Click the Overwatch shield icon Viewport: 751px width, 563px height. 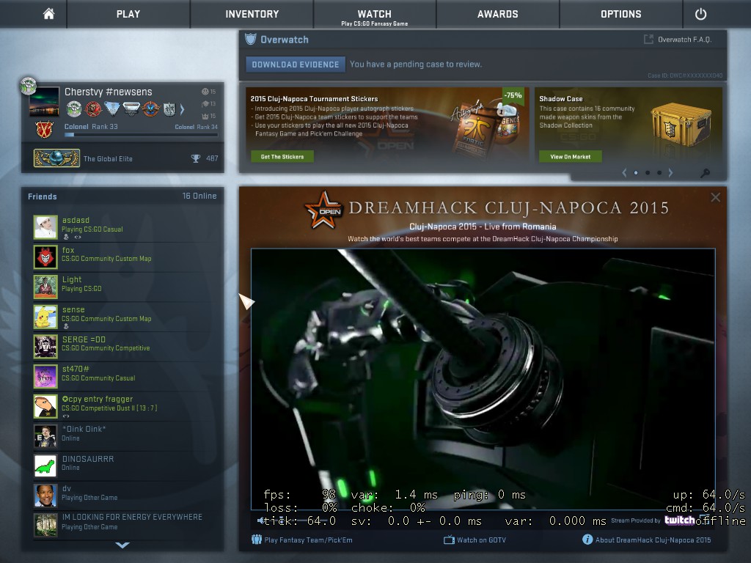251,40
